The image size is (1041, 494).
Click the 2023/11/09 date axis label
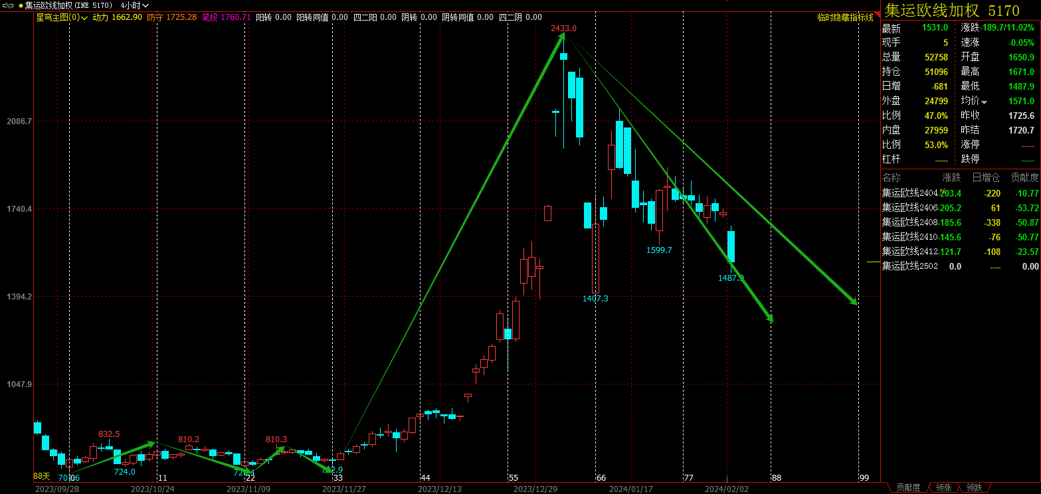click(248, 489)
